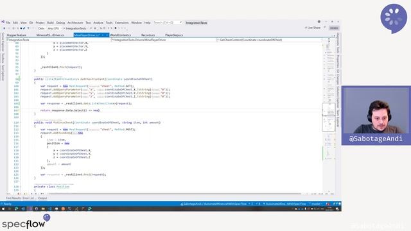Click the Save All toolbar icon
The width and height of the screenshot is (411, 231).
tap(24, 28)
